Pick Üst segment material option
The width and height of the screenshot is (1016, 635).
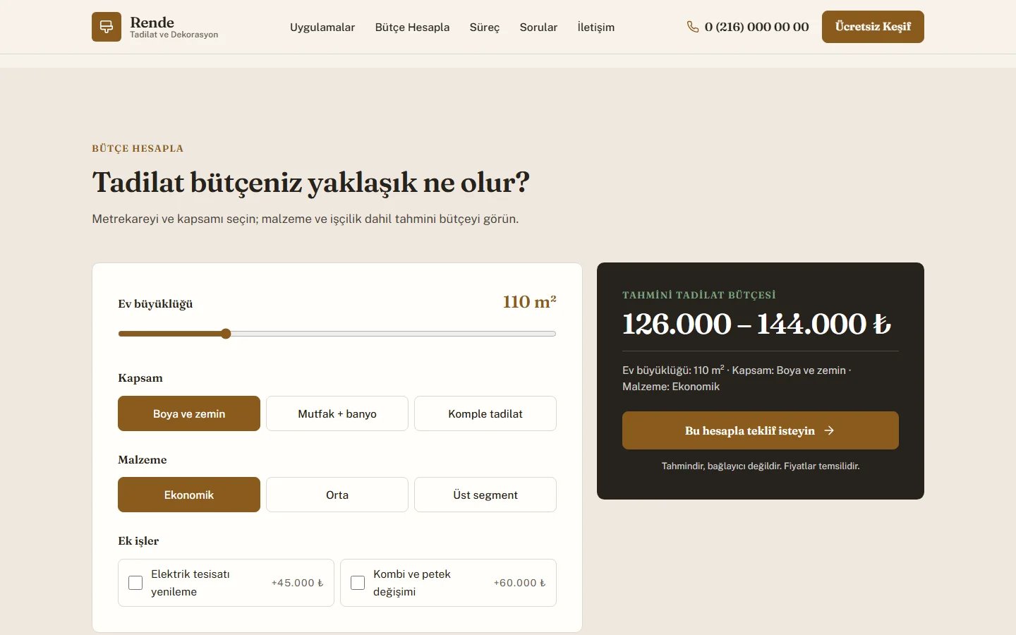(485, 495)
